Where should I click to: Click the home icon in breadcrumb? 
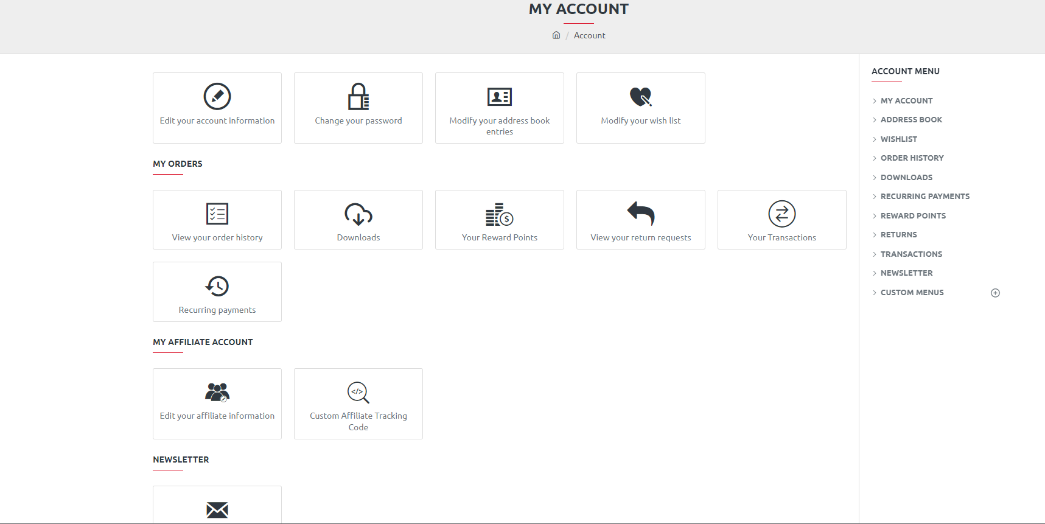[556, 35]
